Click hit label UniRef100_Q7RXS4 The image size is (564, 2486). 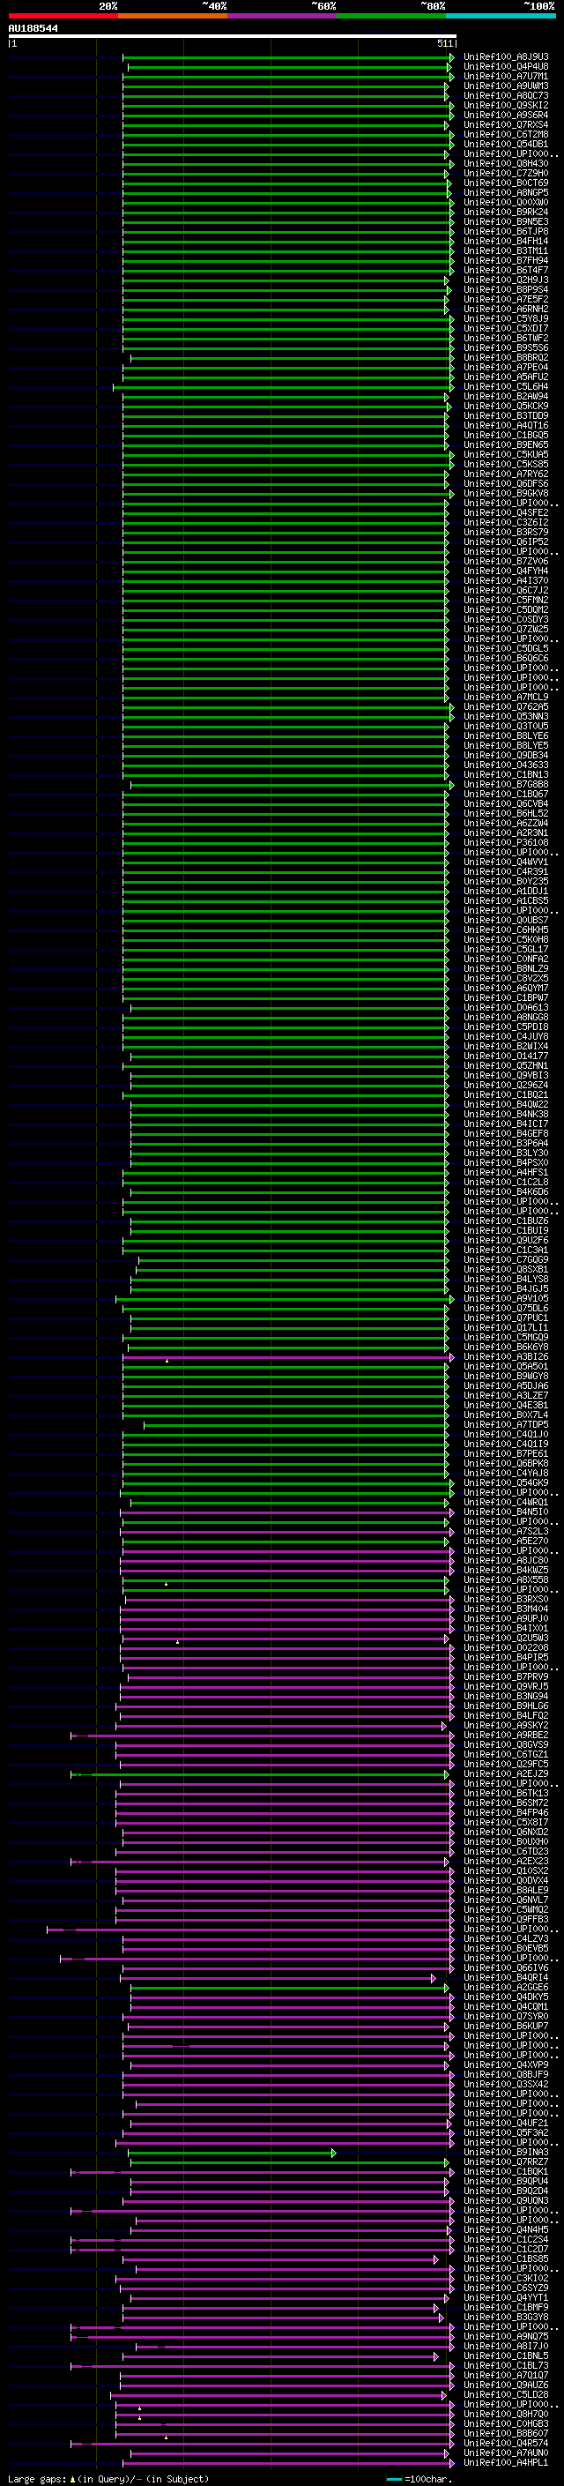pos(506,124)
